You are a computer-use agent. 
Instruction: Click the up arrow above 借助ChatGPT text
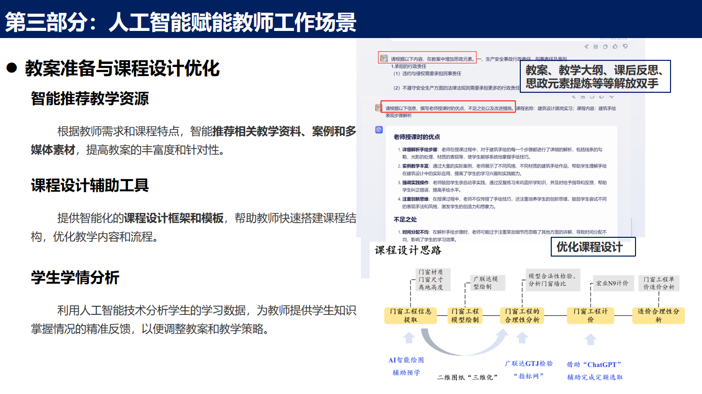click(x=590, y=339)
